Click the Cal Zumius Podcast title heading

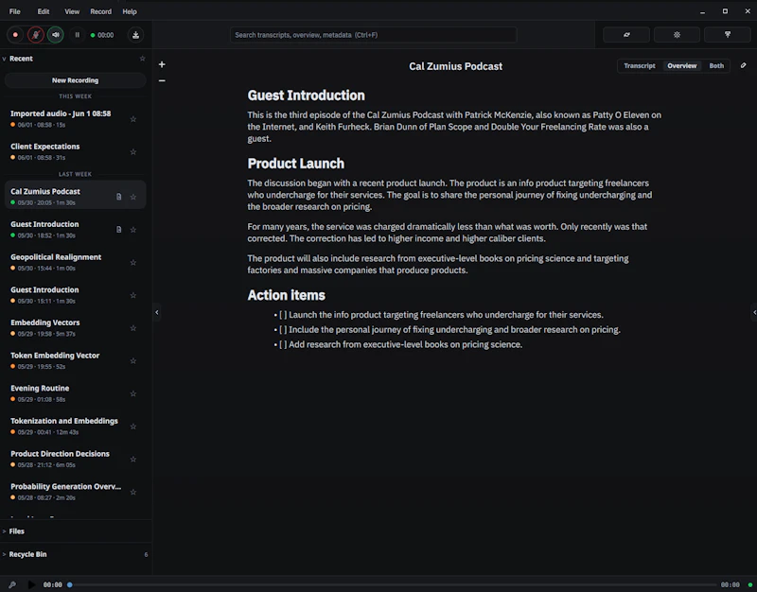pos(455,66)
